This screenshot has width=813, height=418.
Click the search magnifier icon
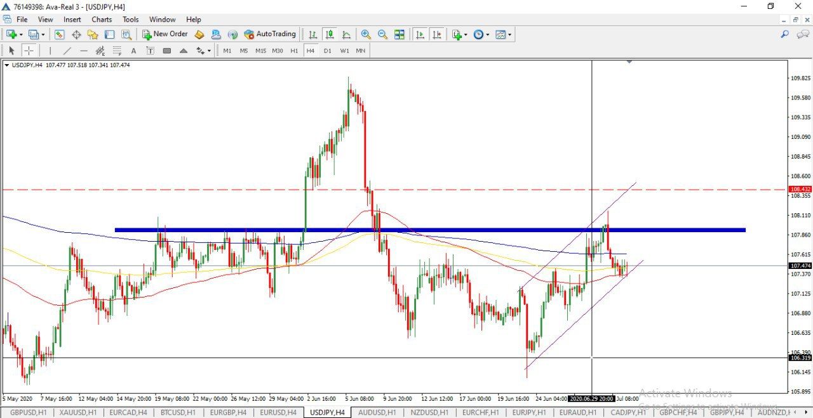coord(785,34)
